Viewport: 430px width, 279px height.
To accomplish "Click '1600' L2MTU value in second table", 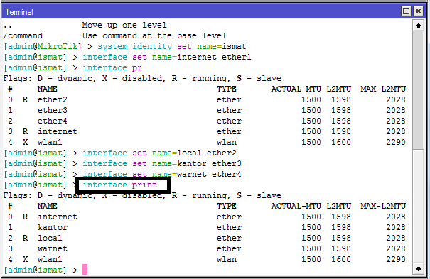I will [x=341, y=260].
